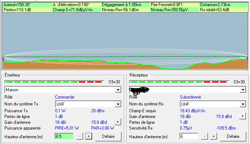Select the Azimut=158.38° readout
This screenshot has height=144, width=250.
[17, 5]
